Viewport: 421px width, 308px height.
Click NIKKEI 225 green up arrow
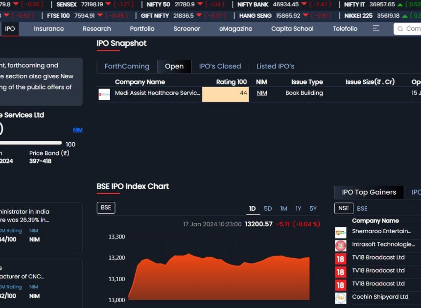405,16
